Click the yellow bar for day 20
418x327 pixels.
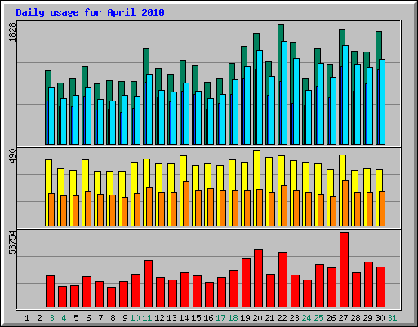[x=256, y=170]
